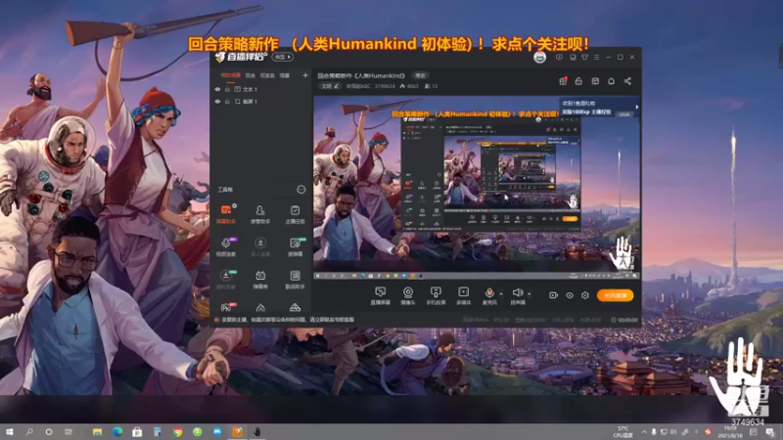The width and height of the screenshot is (783, 440).
Task: Switch to the third scene tab
Action: (x=267, y=75)
